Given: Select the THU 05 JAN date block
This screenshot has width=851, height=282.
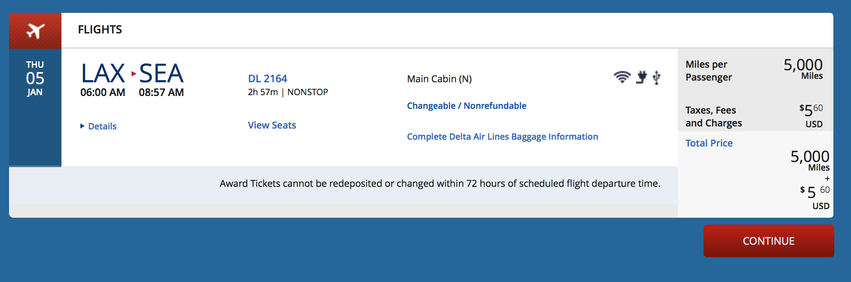Looking at the screenshot, I should tap(35, 78).
